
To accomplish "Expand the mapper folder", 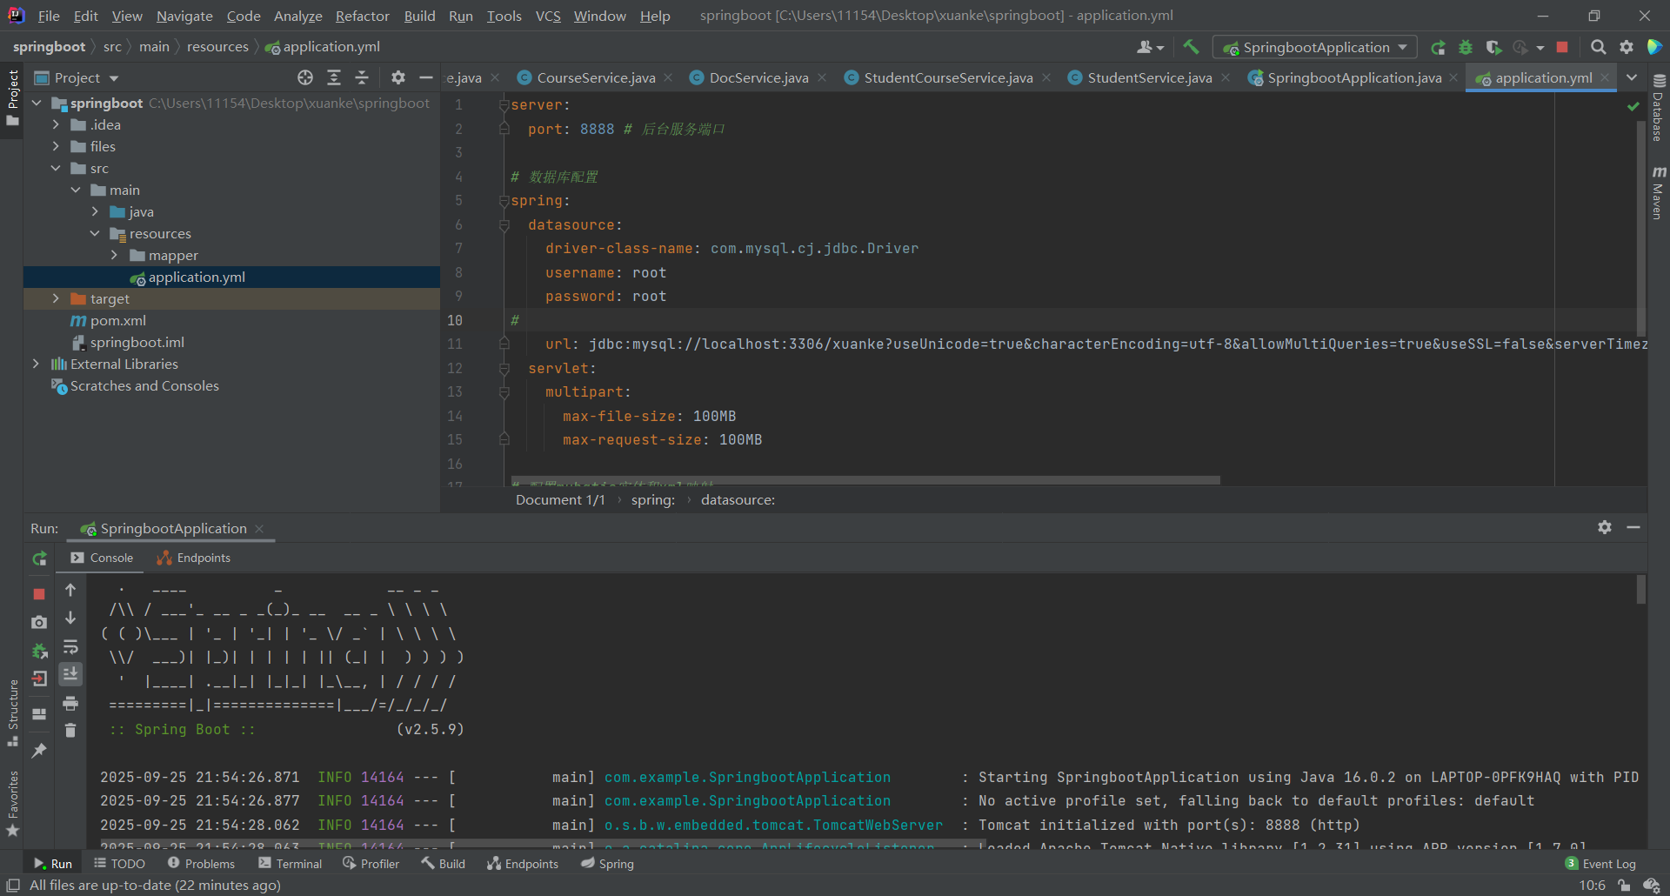I will pos(114,255).
